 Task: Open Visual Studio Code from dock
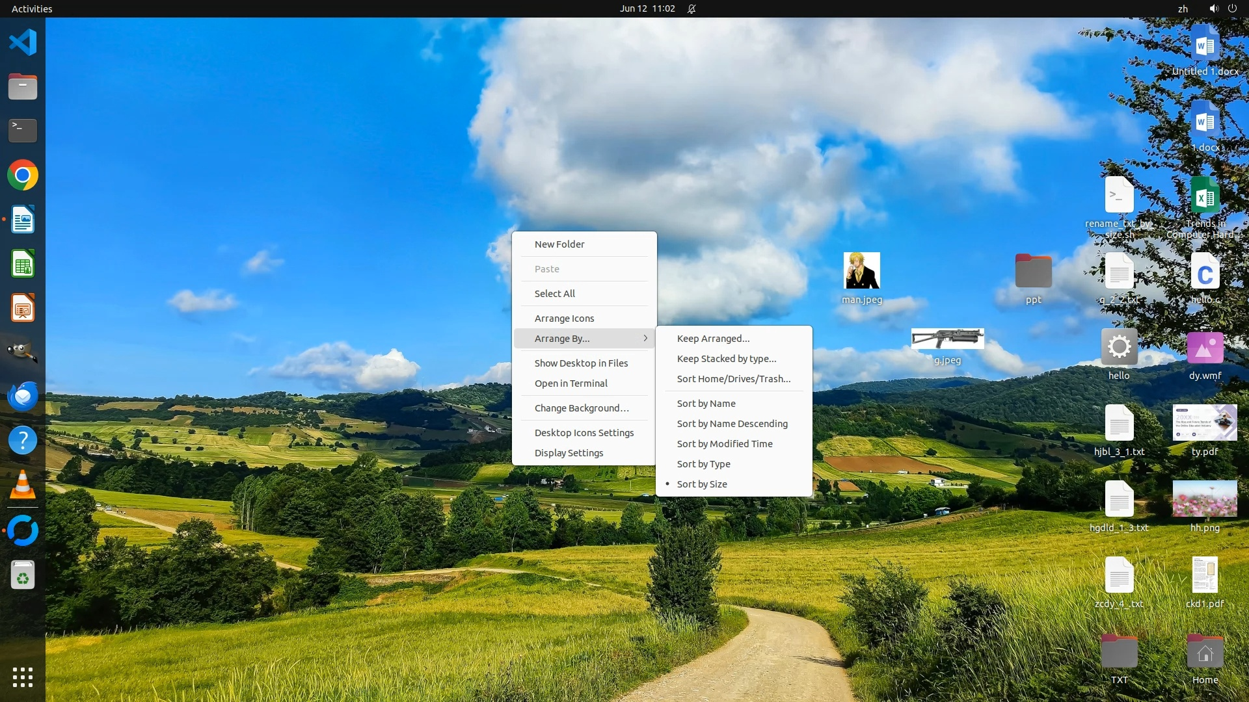point(23,43)
